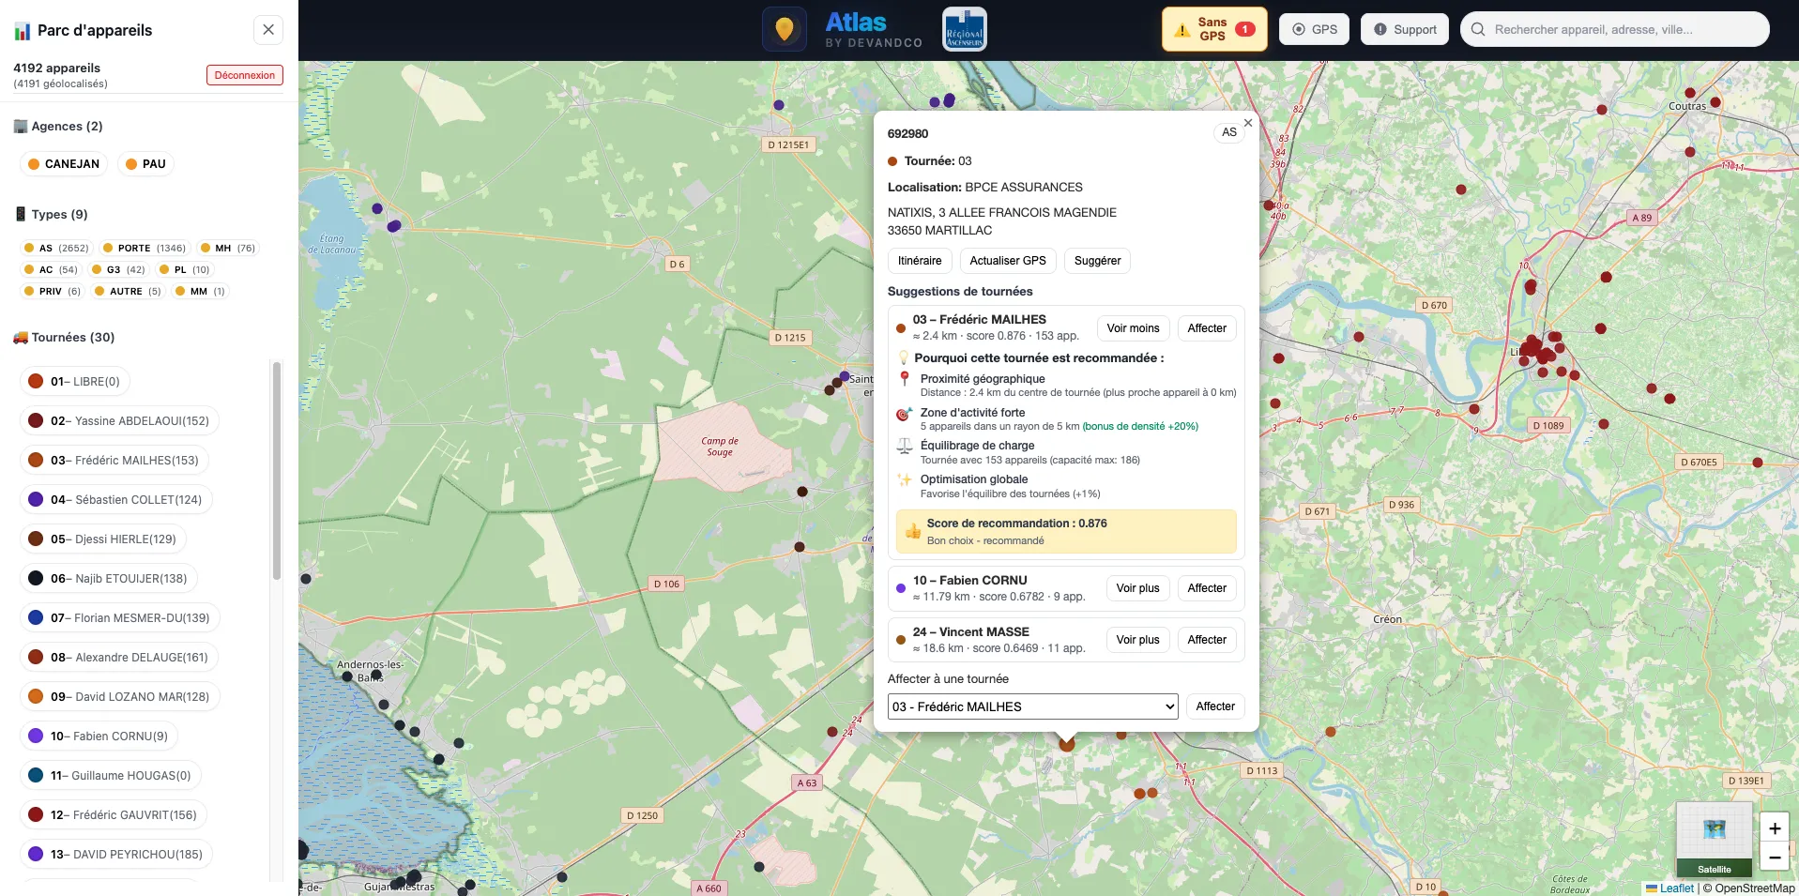This screenshot has height=896, width=1799.
Task: Toggle the PAU agency filter
Action: tap(145, 164)
